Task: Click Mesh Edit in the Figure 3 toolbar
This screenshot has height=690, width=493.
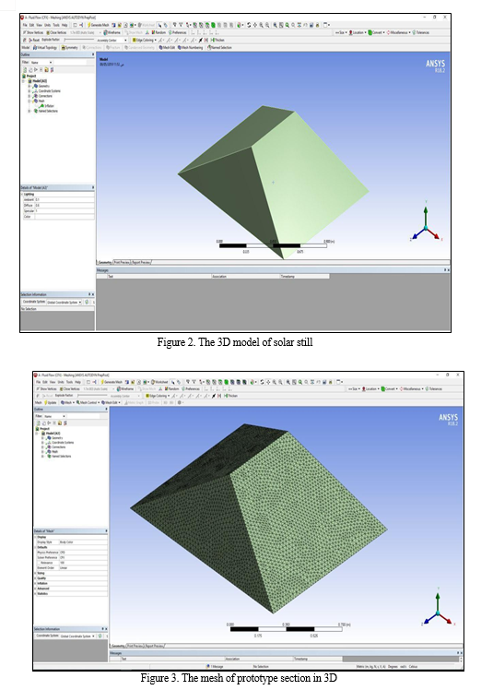Action: pos(111,402)
